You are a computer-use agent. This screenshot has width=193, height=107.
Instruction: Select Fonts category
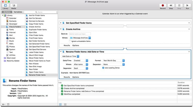pyautogui.click(x=11, y=30)
